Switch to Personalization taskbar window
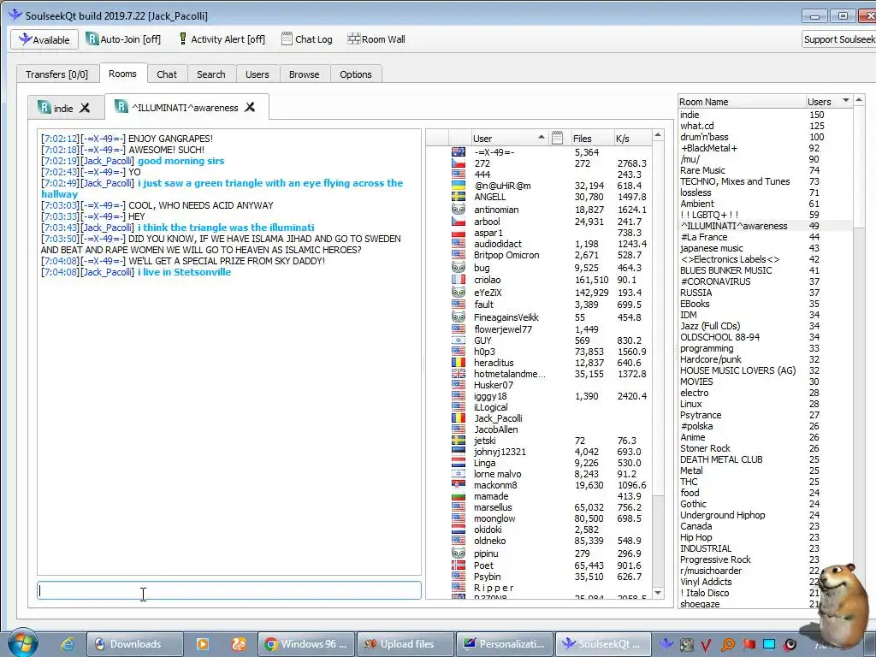The image size is (876, 657). click(x=505, y=644)
